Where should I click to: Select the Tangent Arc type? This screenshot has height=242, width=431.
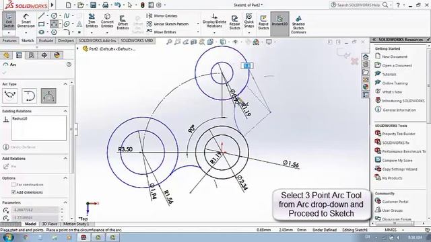tap(29, 95)
